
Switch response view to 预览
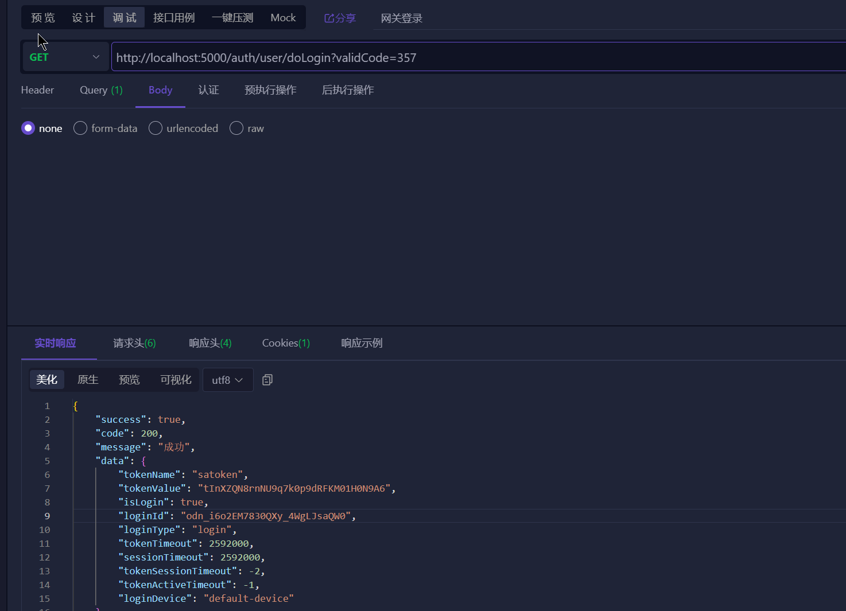click(x=129, y=380)
